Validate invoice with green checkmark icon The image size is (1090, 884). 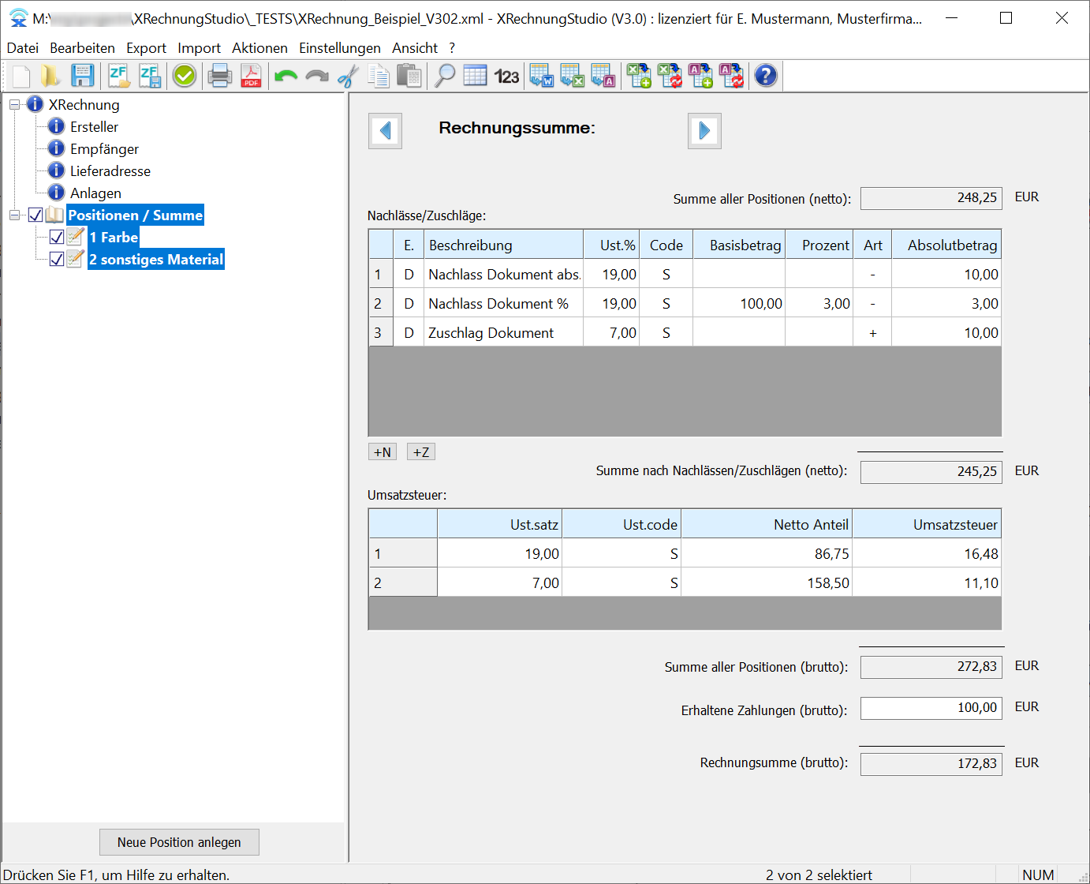[x=185, y=76]
